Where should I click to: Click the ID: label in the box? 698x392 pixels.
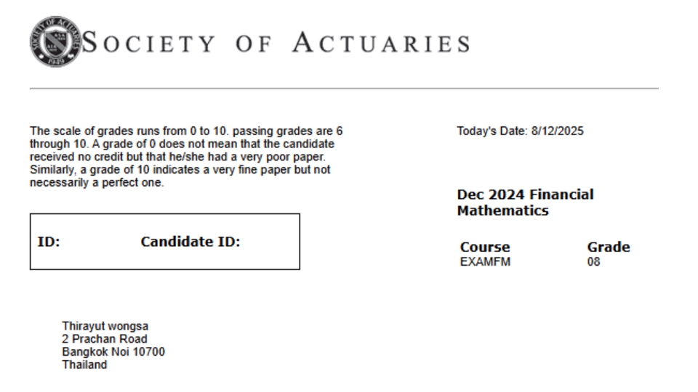pos(49,242)
